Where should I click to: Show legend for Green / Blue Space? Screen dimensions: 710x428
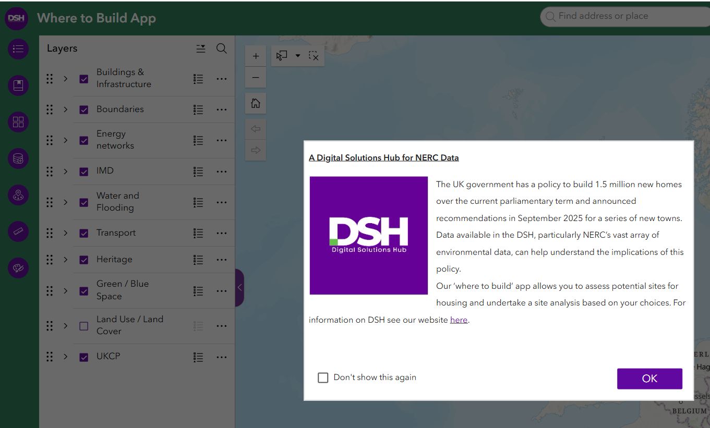click(x=198, y=290)
